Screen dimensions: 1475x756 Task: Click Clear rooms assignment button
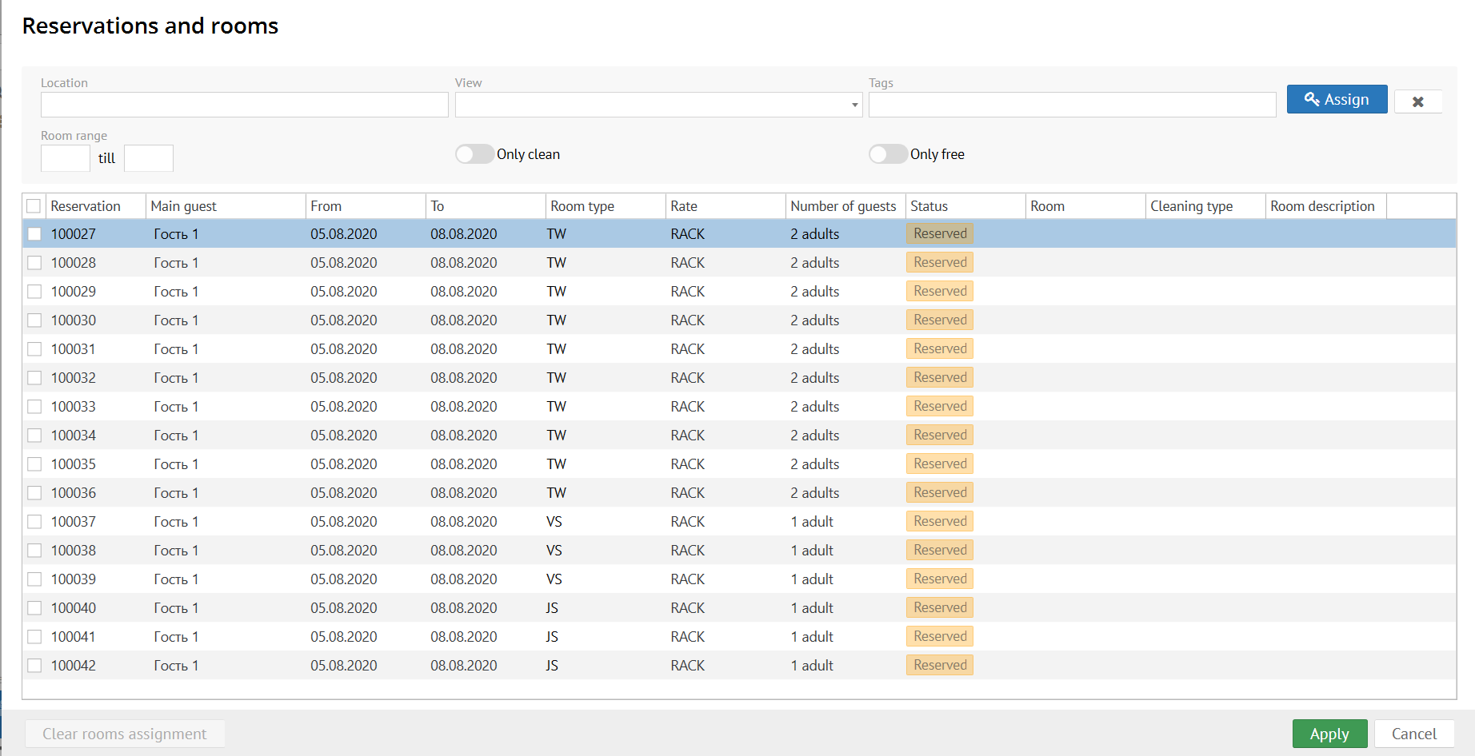click(x=125, y=734)
